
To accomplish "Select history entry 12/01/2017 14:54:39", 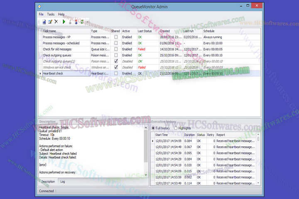I will click(203, 153).
